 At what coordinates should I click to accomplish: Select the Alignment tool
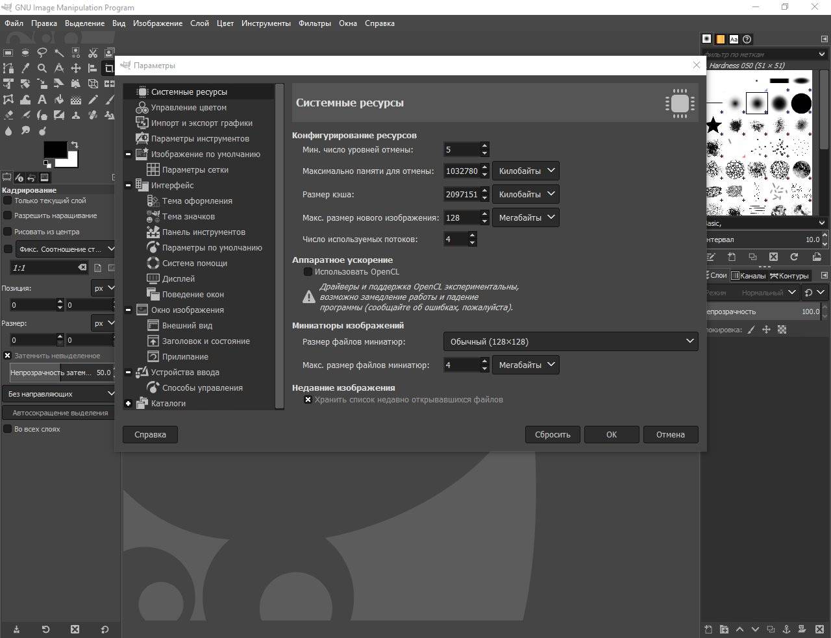pos(93,68)
